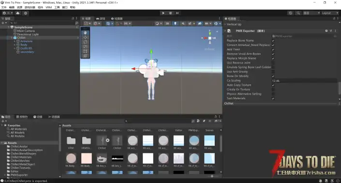This screenshot has width=341, height=183.
Task: Open the settings gear beside the cloud icon
Action: [x=26, y=13]
